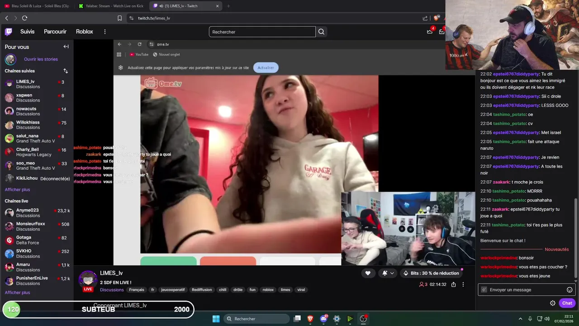Open Prime loot crown icon
This screenshot has width=579, height=326.
(x=430, y=31)
